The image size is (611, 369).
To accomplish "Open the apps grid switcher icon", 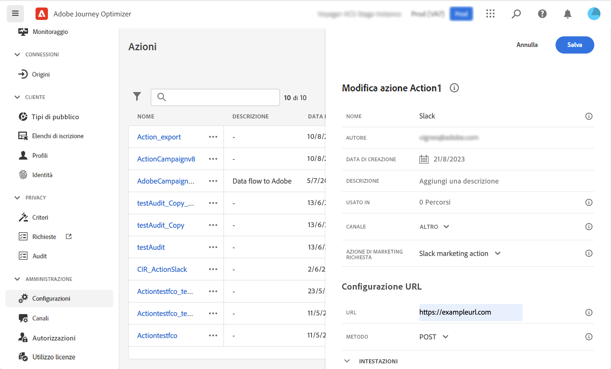I will (490, 14).
